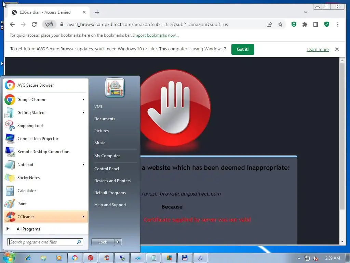The width and height of the screenshot is (350, 263).
Task: Open Devices and Printers
Action: click(x=112, y=181)
